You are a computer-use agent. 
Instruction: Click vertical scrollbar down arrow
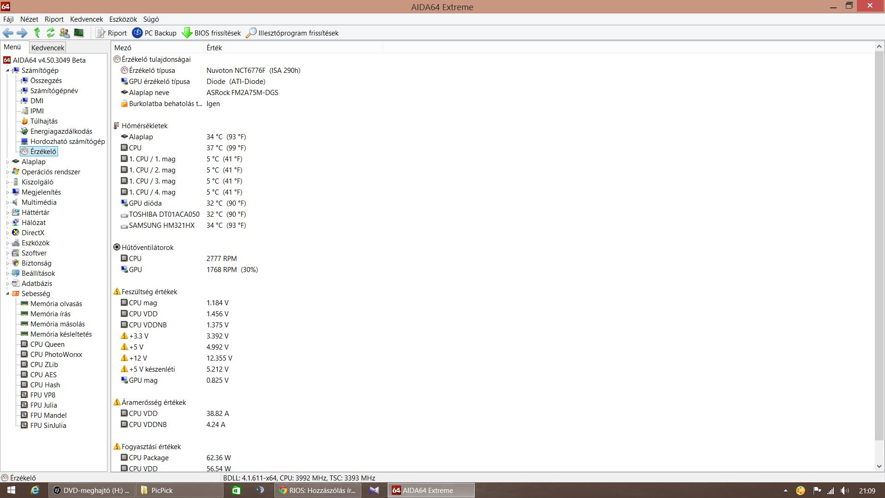(x=879, y=467)
